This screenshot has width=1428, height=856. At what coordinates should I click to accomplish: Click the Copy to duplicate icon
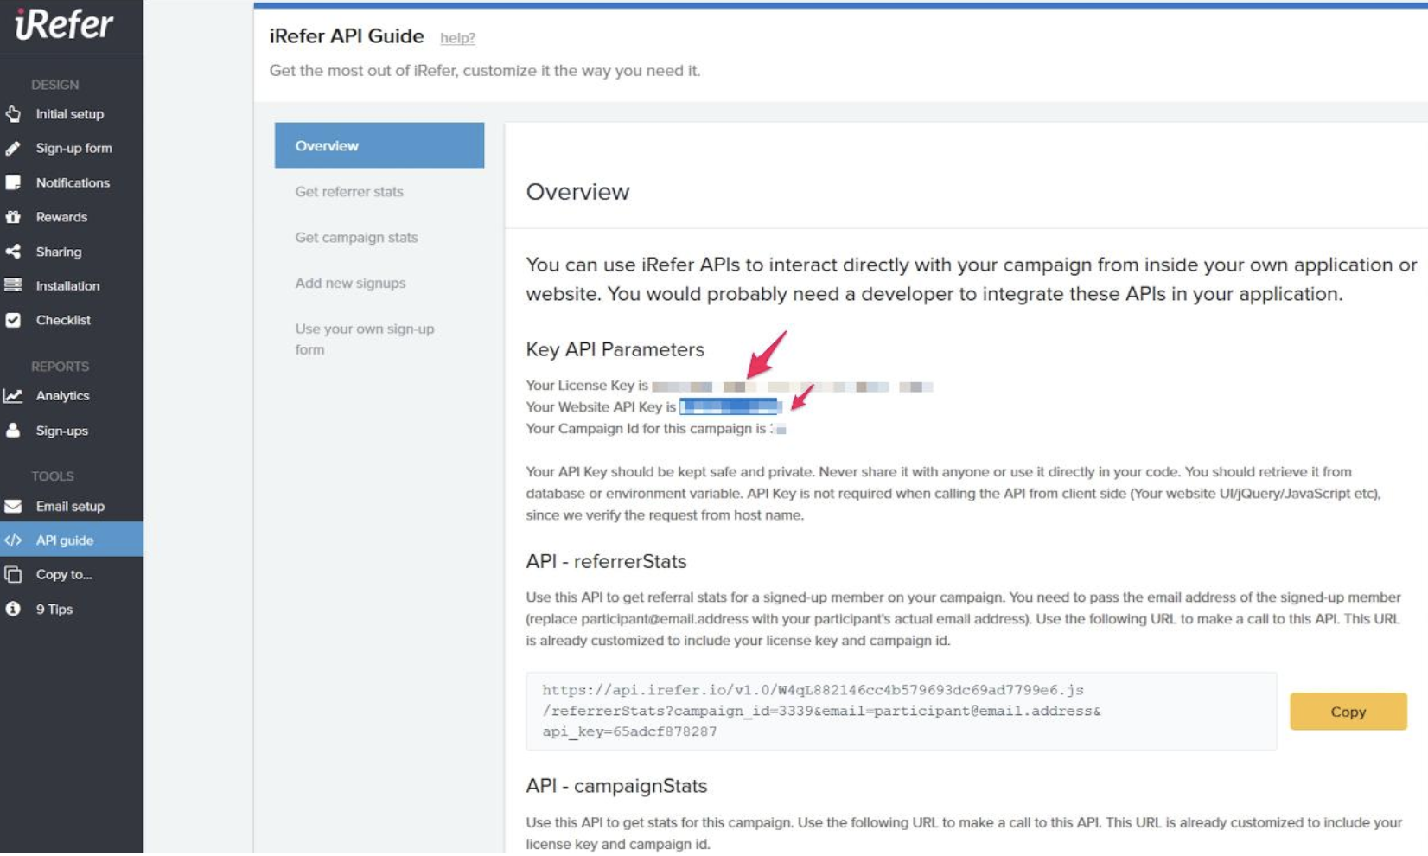point(13,575)
